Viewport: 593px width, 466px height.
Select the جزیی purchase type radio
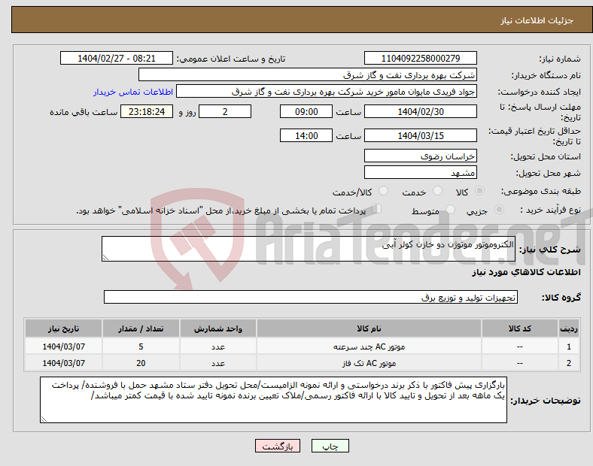[499, 209]
